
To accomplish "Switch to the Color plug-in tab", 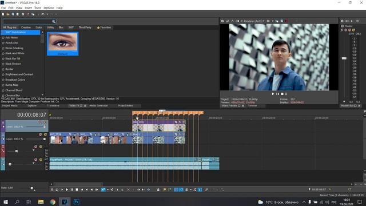I will [38, 27].
